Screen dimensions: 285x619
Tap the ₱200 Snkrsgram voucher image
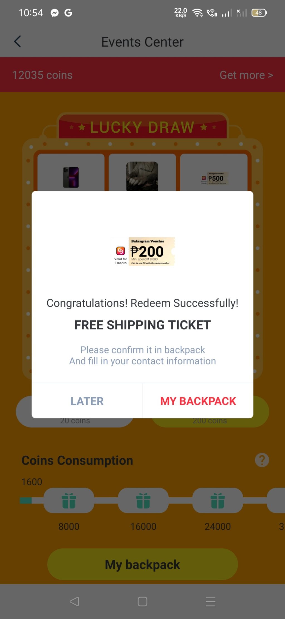pyautogui.click(x=142, y=251)
